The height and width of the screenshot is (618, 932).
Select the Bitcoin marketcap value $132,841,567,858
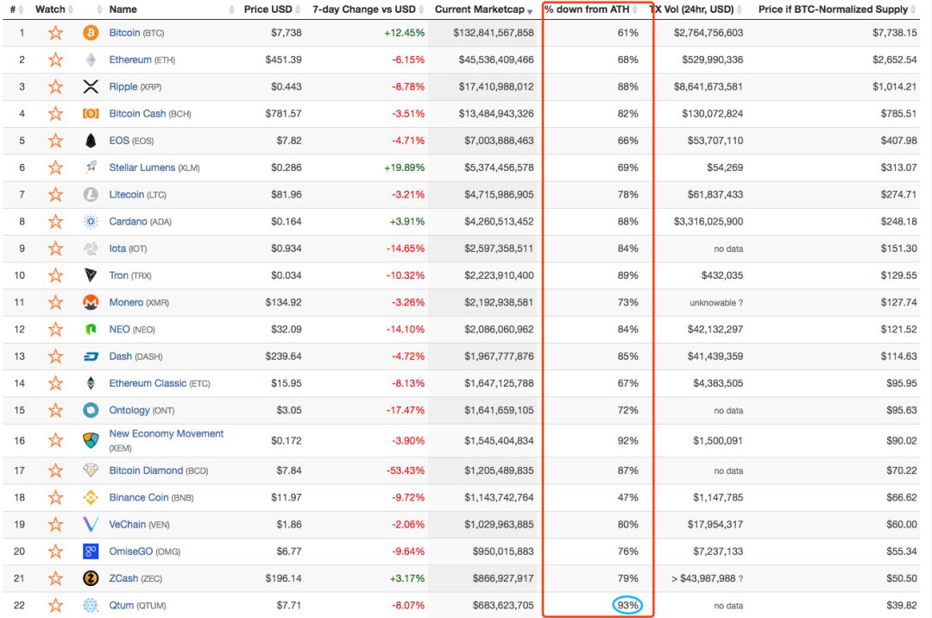point(494,33)
